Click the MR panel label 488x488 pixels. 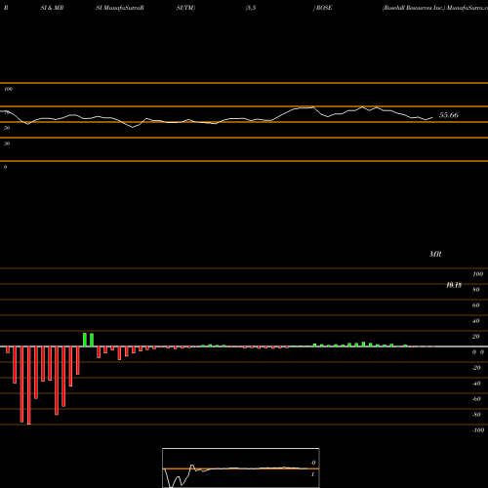(x=435, y=254)
